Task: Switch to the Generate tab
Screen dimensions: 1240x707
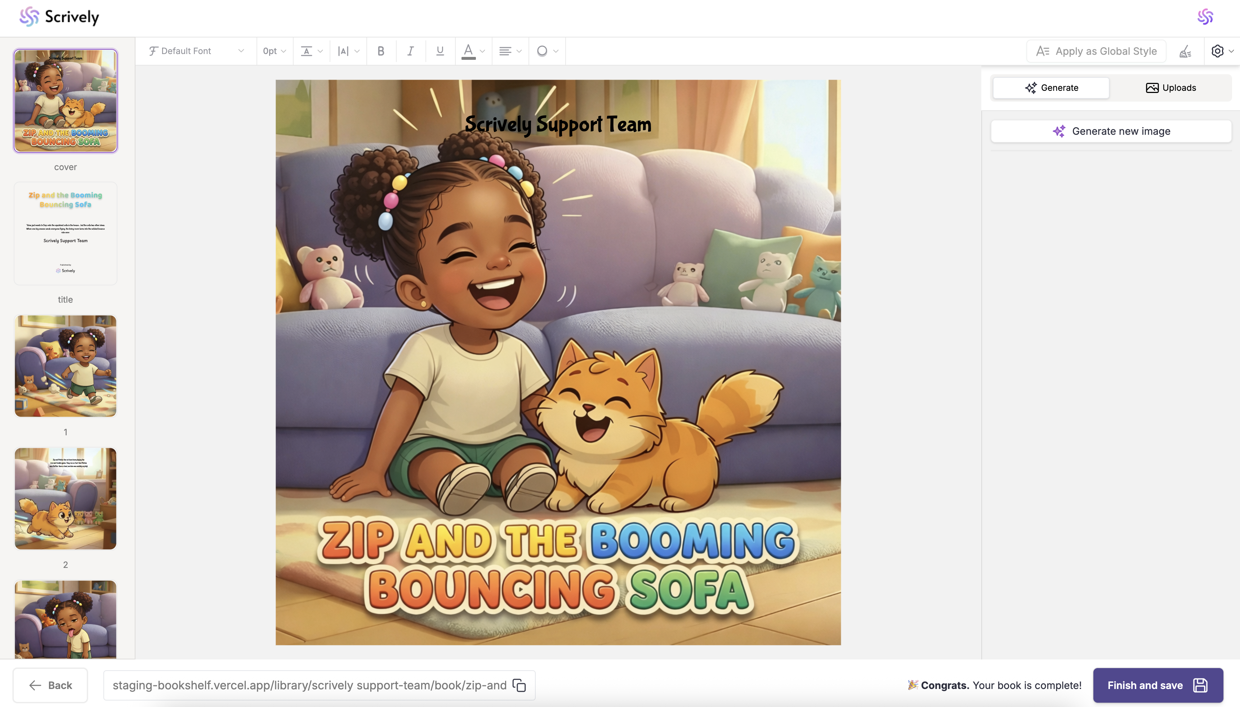Action: (x=1051, y=88)
